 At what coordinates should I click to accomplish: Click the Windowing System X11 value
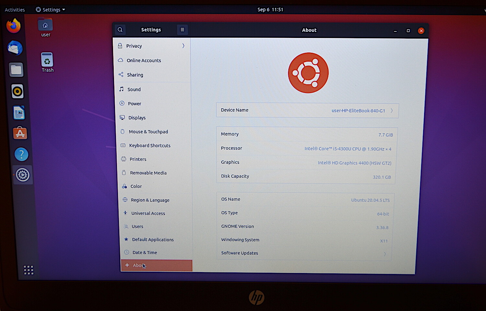pos(384,241)
